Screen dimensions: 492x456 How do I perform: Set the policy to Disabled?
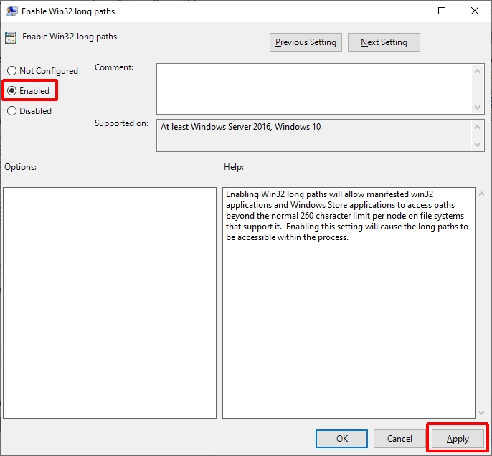tap(11, 111)
